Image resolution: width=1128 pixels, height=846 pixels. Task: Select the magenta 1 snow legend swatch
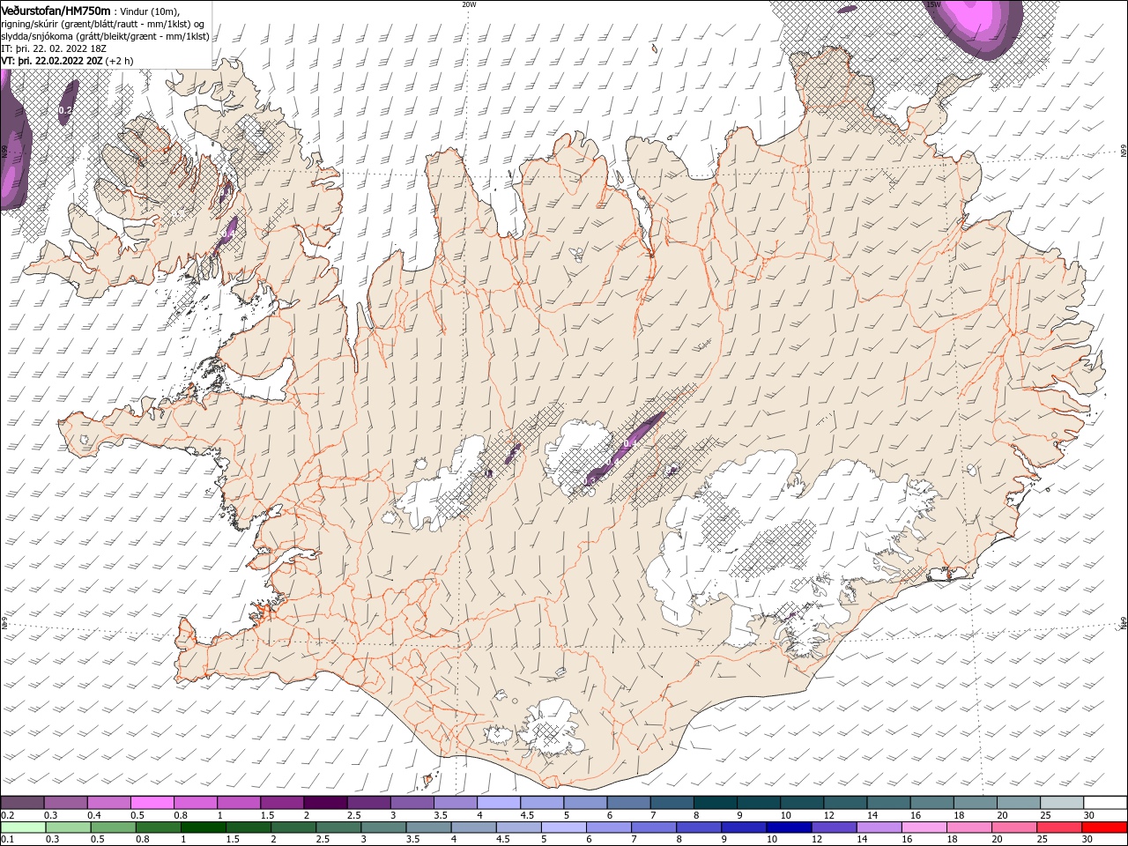[238, 803]
